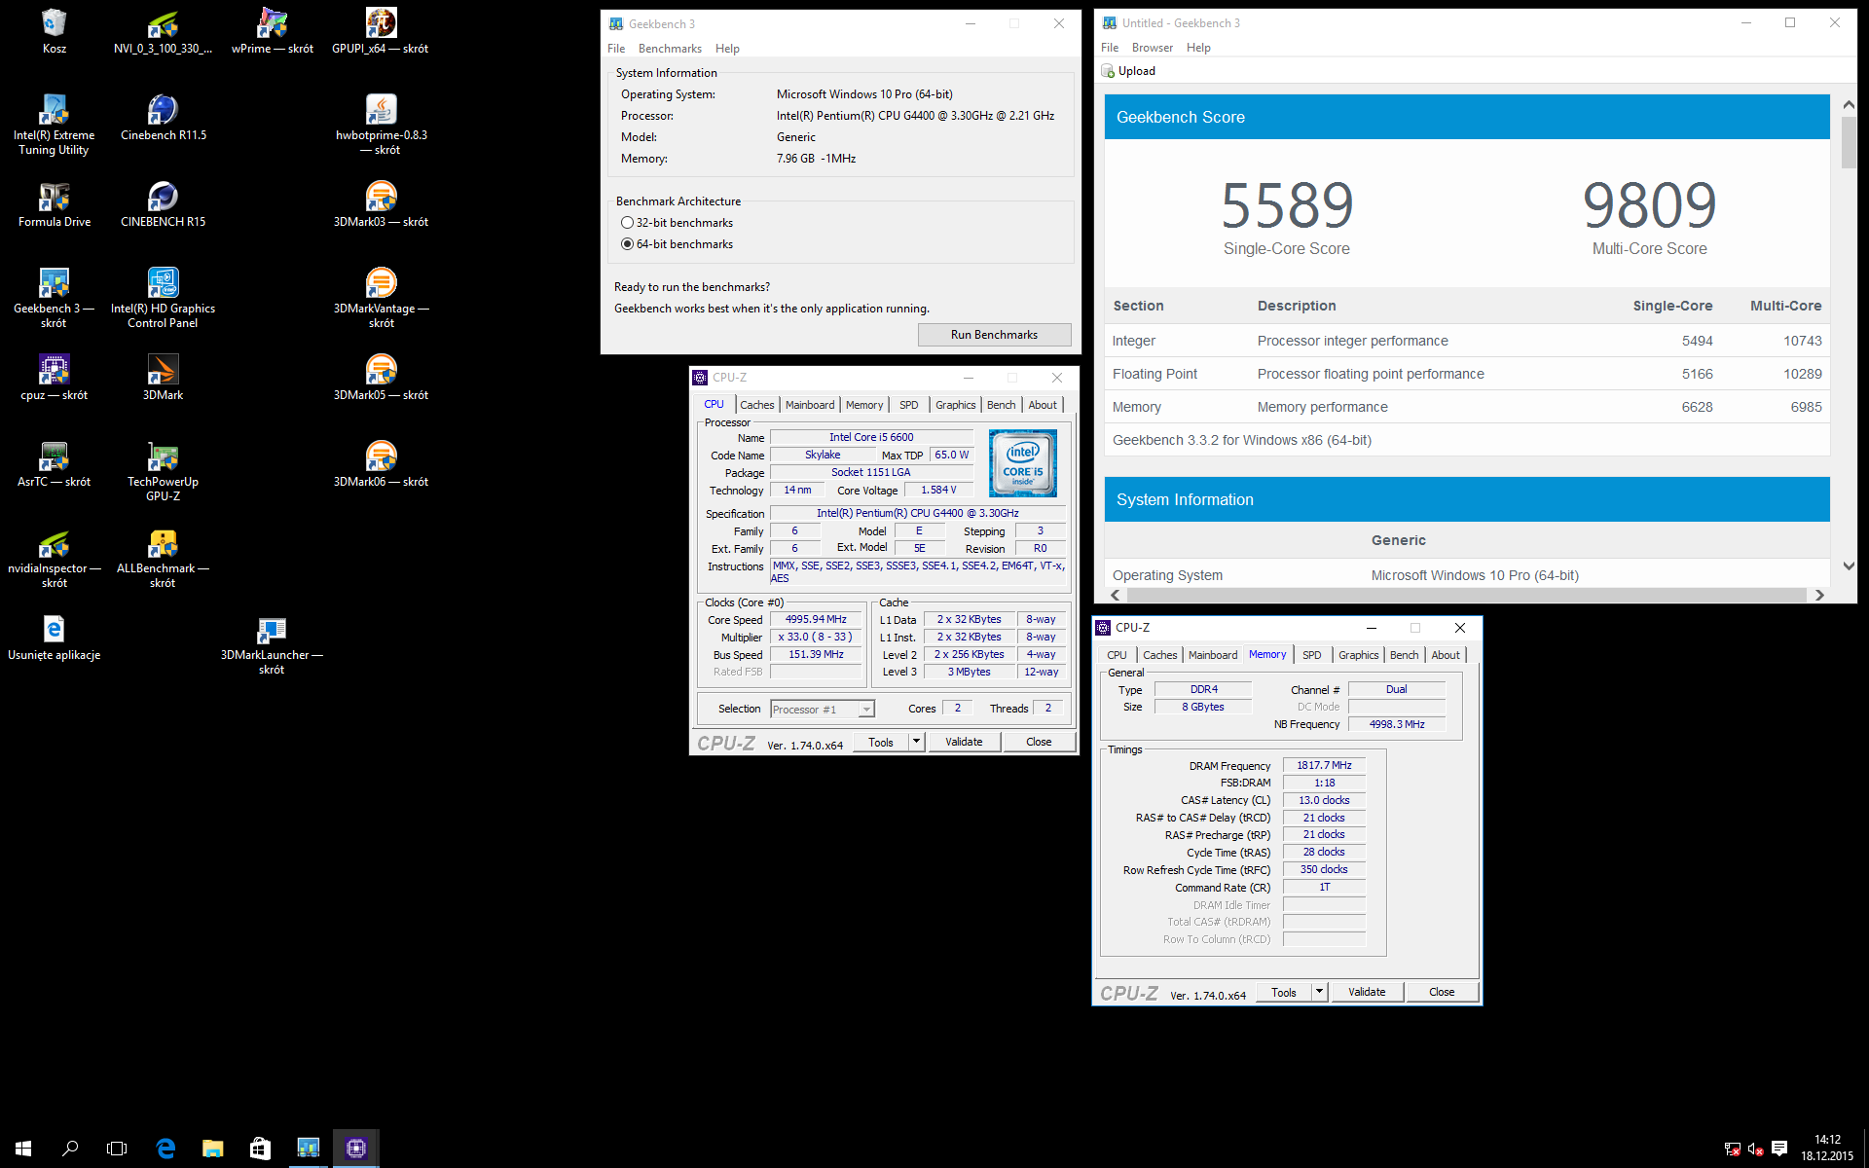The image size is (1869, 1168).
Task: Open Task View on the taskbar
Action: [117, 1149]
